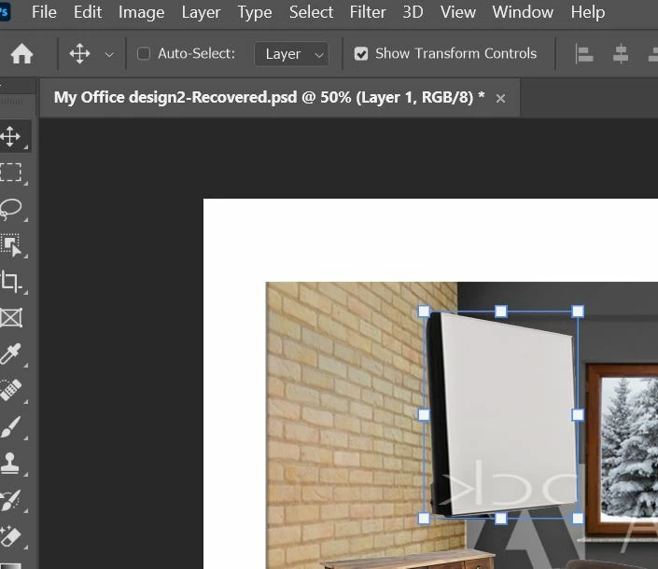The width and height of the screenshot is (658, 569).
Task: Select the Move tool in toolbar
Action: tap(10, 136)
